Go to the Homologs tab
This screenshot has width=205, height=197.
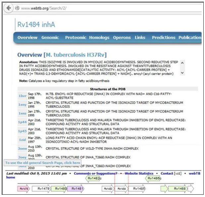pos(99,38)
